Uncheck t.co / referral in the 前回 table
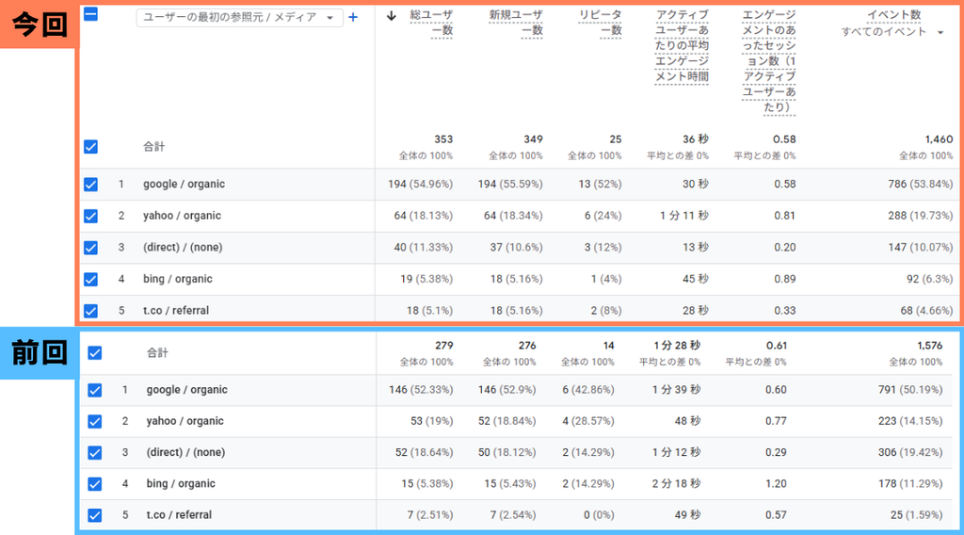Viewport: 964px width, 535px height. point(95,515)
